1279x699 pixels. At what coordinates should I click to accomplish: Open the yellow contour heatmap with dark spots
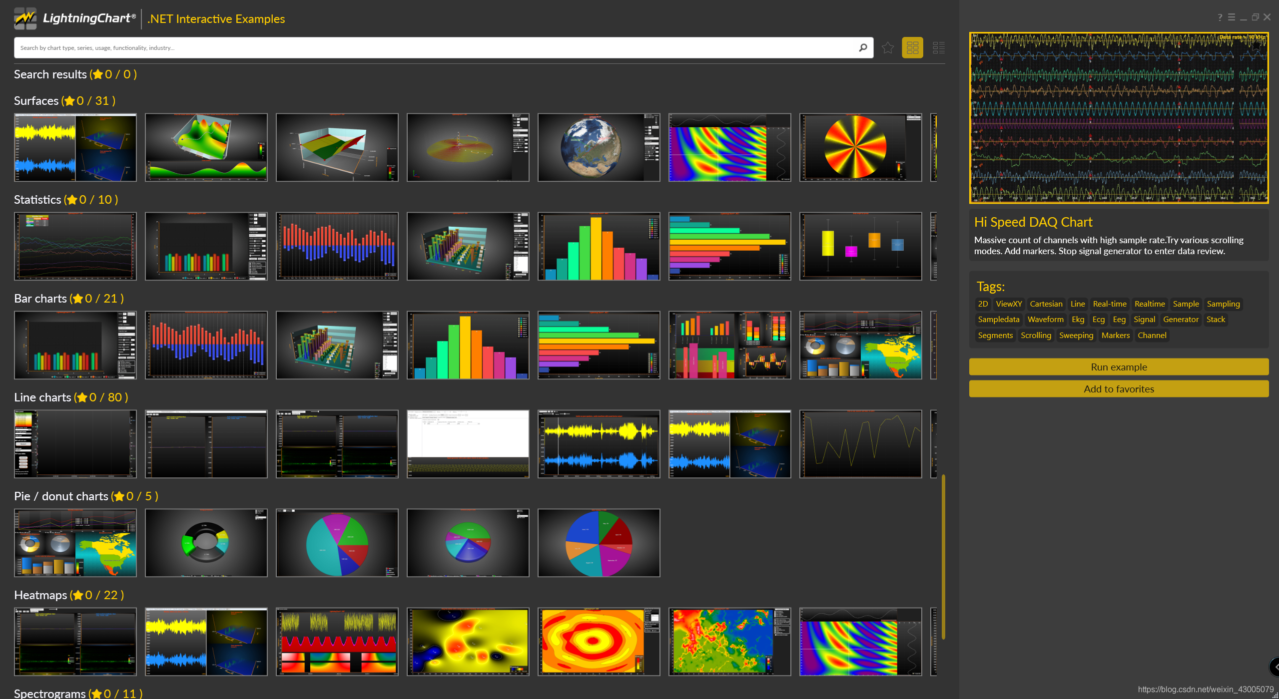(x=468, y=642)
